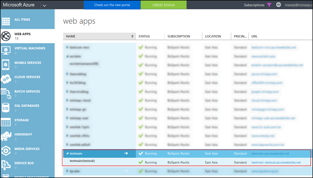The width and height of the screenshot is (313, 178).
Task: Select the testmain(testsub) slot row
Action: (x=187, y=162)
